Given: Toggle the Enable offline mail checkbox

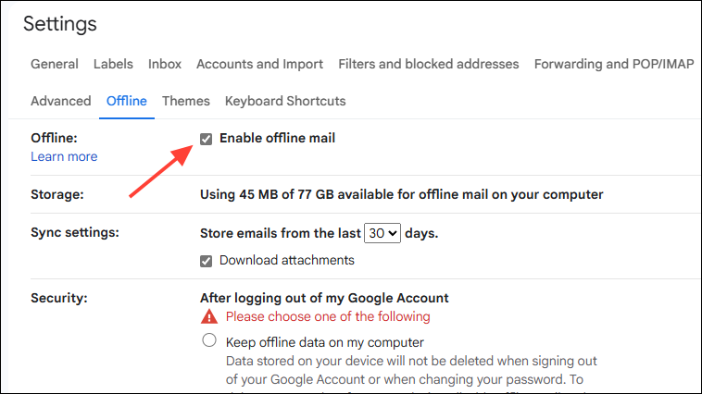Looking at the screenshot, I should tap(207, 139).
